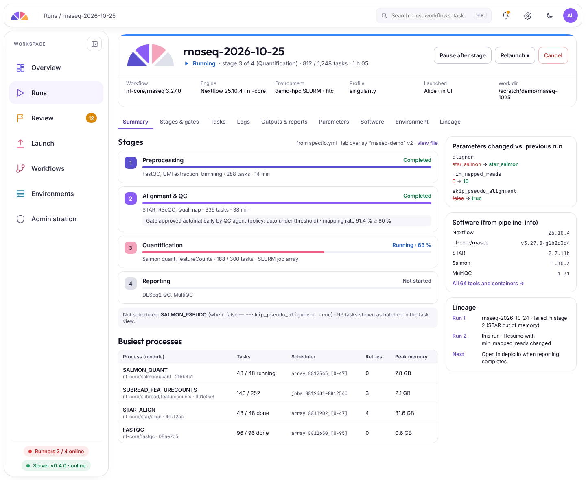Click stage 4 number badge

pos(131,284)
